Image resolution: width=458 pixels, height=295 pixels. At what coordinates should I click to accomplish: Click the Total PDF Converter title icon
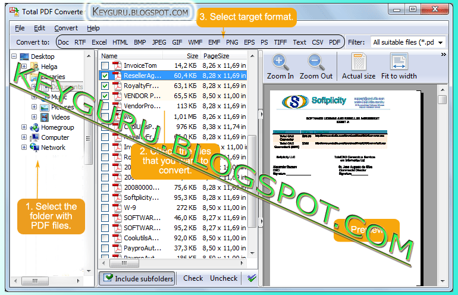click(x=14, y=11)
